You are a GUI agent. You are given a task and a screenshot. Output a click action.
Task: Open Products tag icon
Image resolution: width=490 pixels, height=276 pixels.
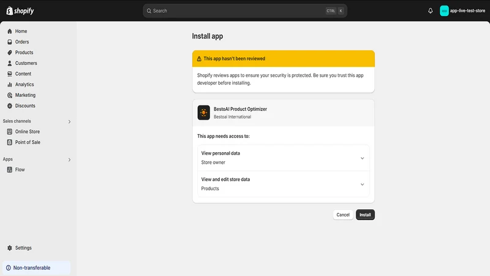pyautogui.click(x=10, y=53)
